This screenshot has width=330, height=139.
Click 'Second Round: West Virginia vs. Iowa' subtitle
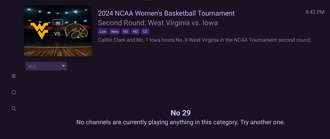click(x=158, y=23)
